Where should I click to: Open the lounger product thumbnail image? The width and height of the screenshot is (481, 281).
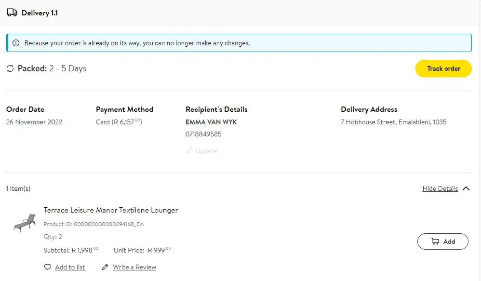pos(25,223)
